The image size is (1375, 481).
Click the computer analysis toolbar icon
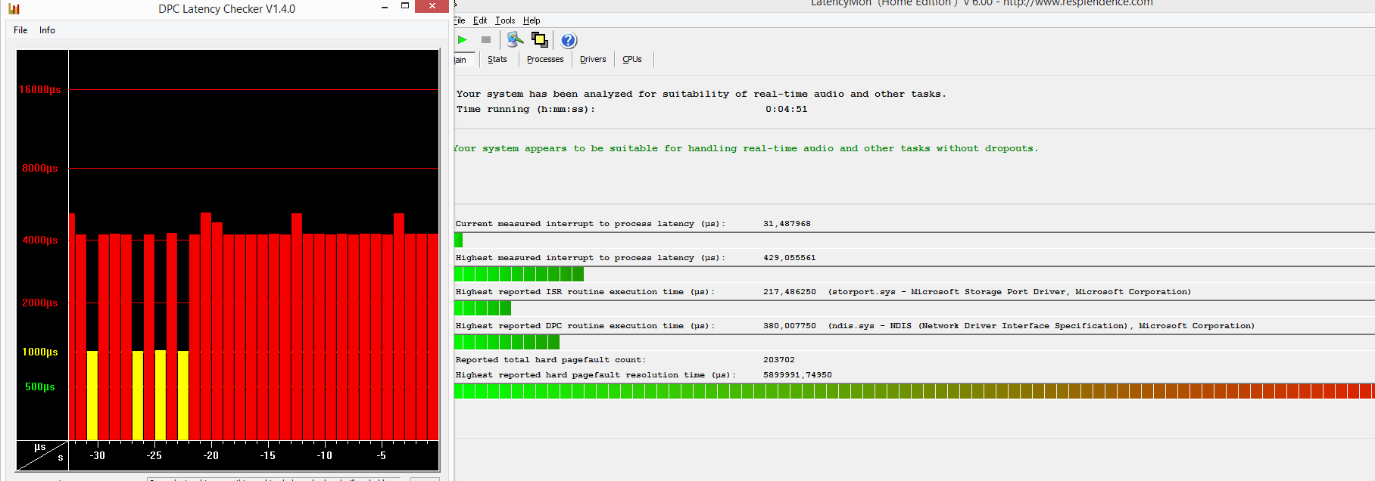tap(515, 40)
